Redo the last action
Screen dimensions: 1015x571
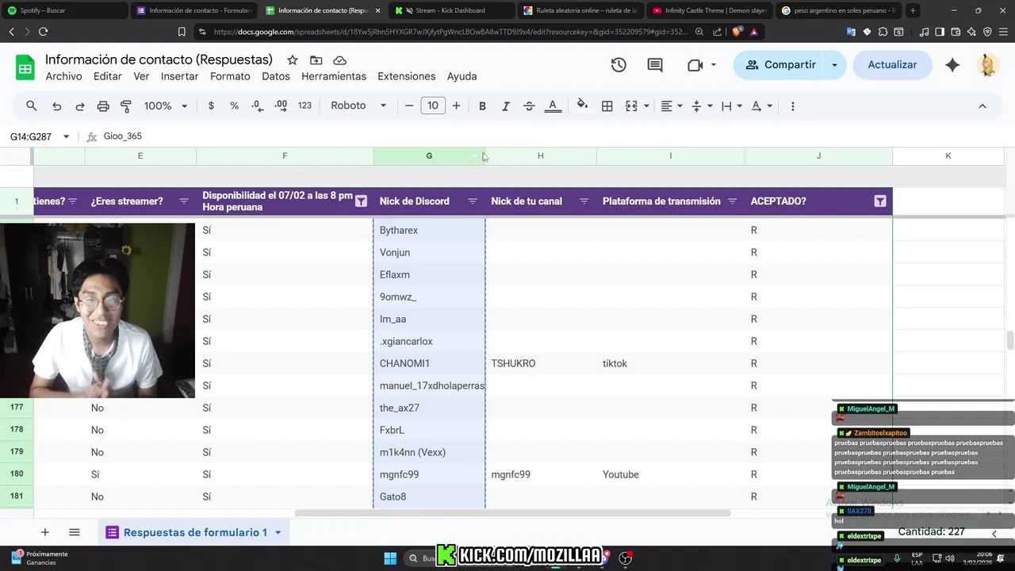tap(79, 105)
